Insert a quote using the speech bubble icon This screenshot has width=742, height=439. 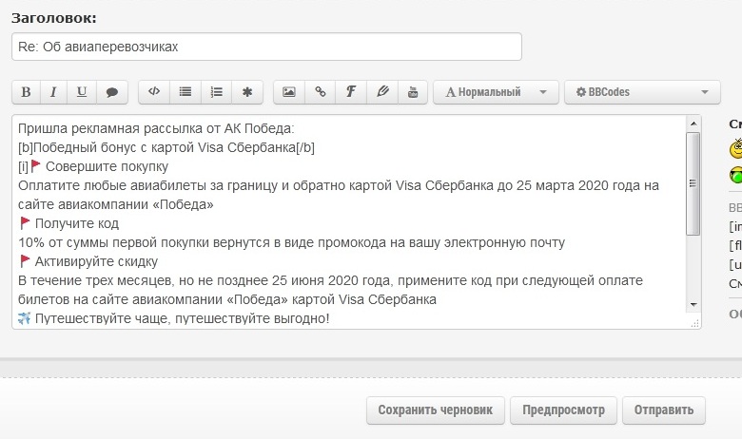point(111,92)
